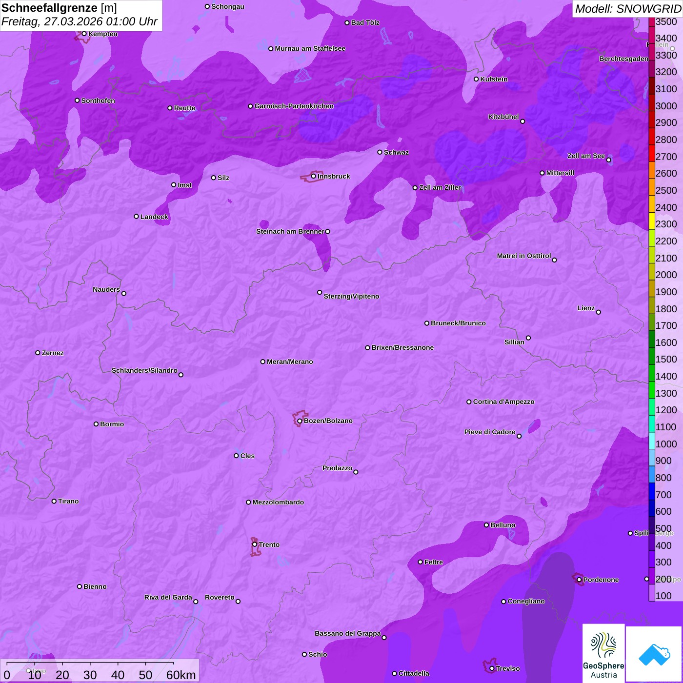
Task: Click the "Schneefallgrenze [m]" map title
Action: point(59,8)
